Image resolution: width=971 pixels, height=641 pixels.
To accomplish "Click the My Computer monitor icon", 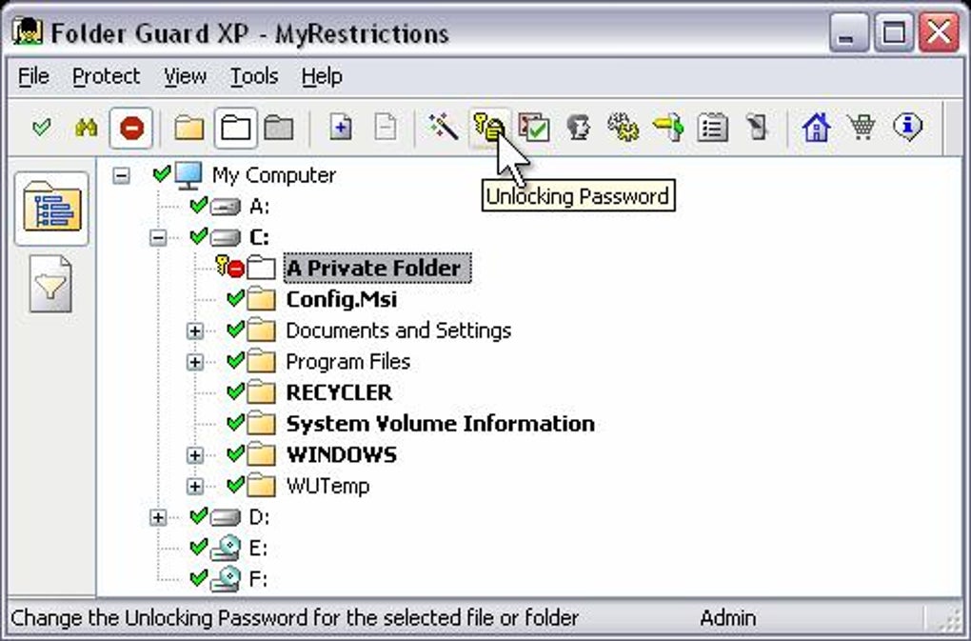I will (x=188, y=175).
